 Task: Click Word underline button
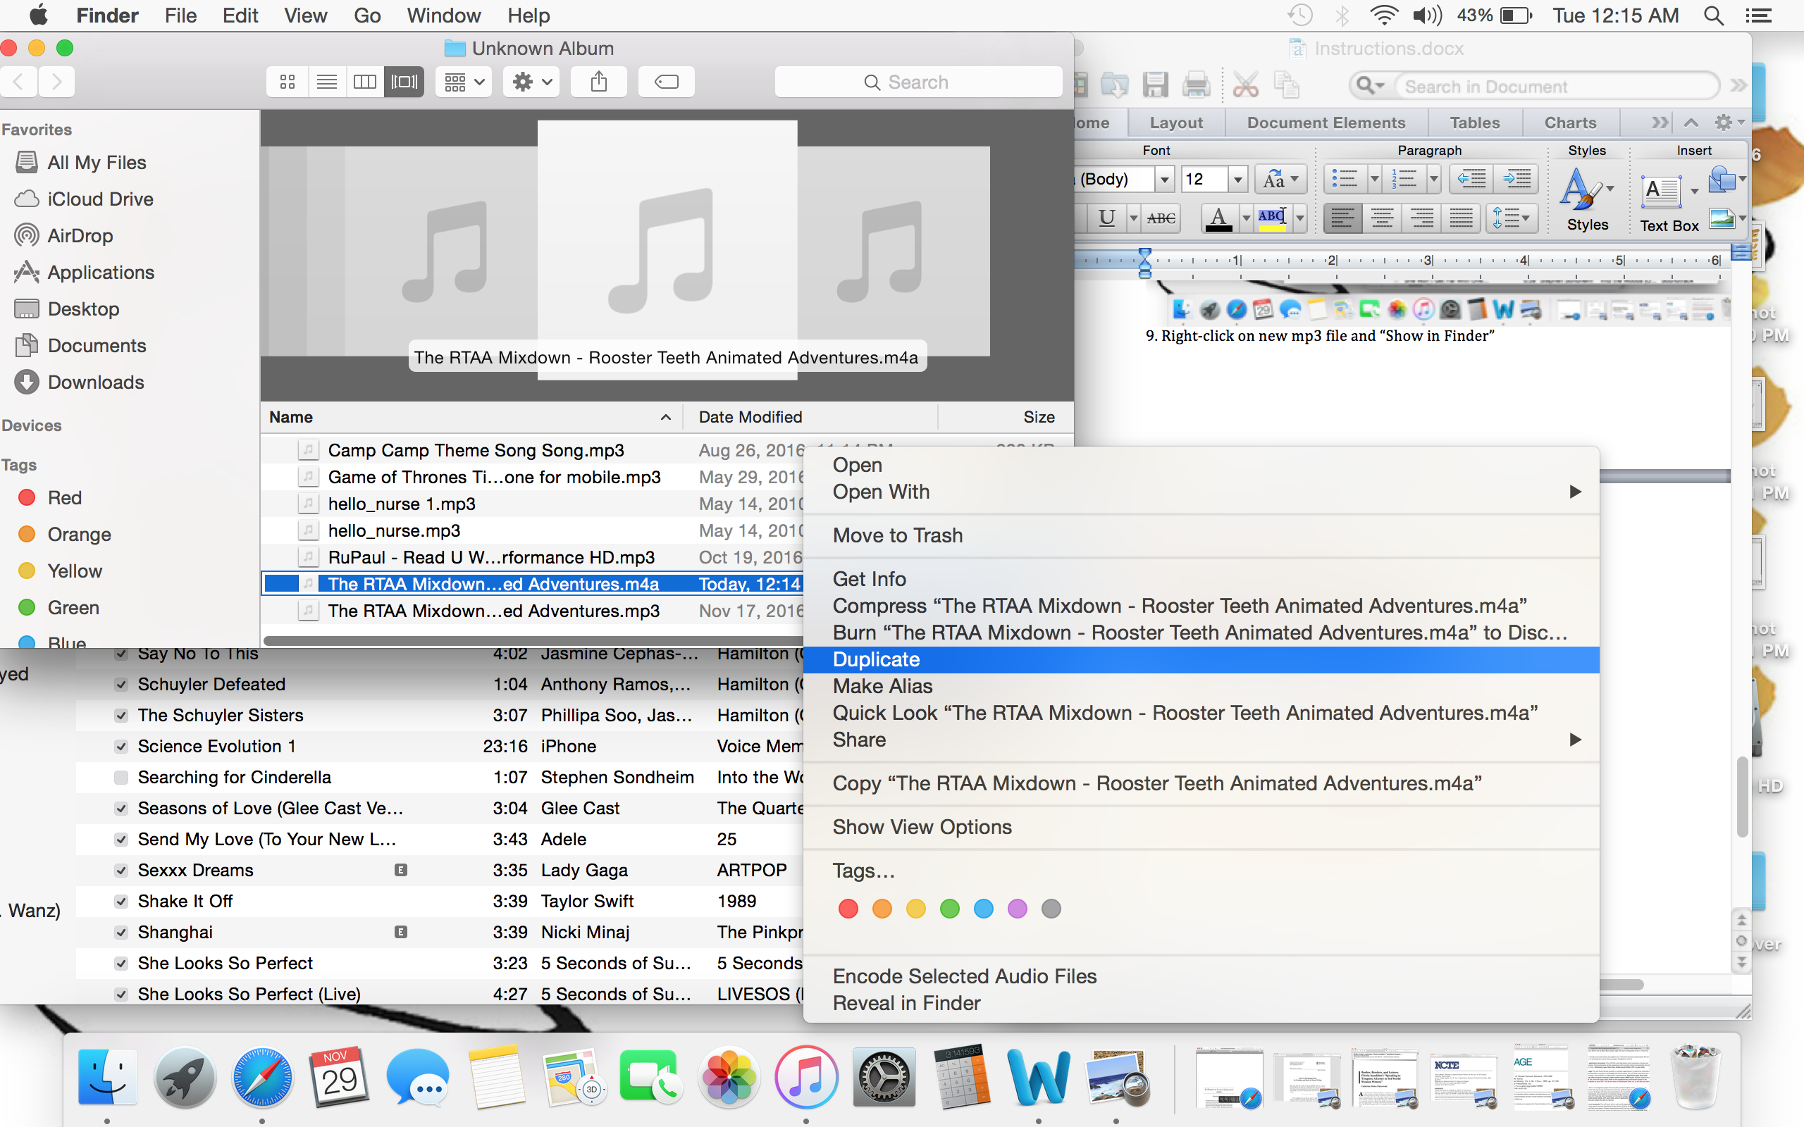[x=1107, y=218]
